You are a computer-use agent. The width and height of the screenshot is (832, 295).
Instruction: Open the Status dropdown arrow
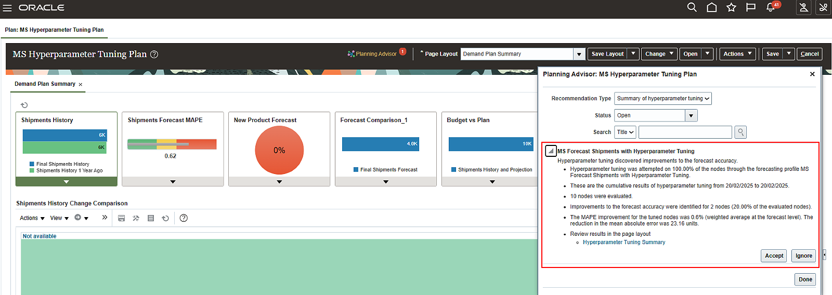(691, 115)
